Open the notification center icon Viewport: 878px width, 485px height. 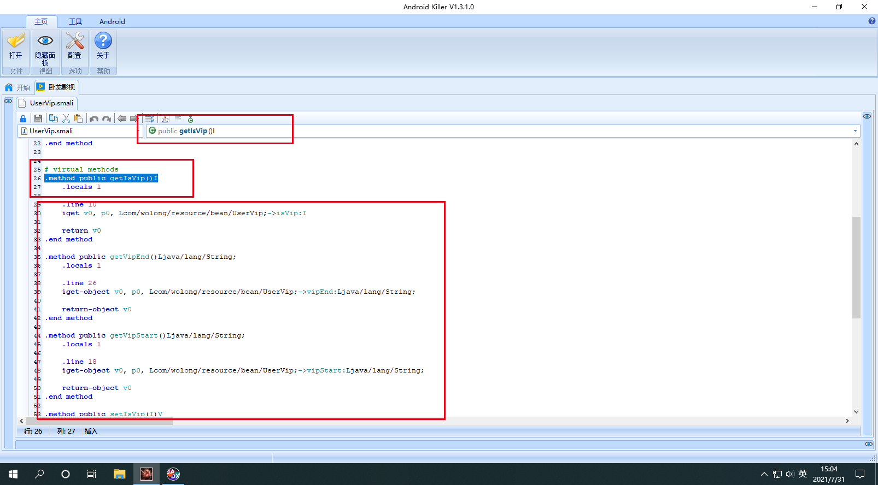pos(860,474)
